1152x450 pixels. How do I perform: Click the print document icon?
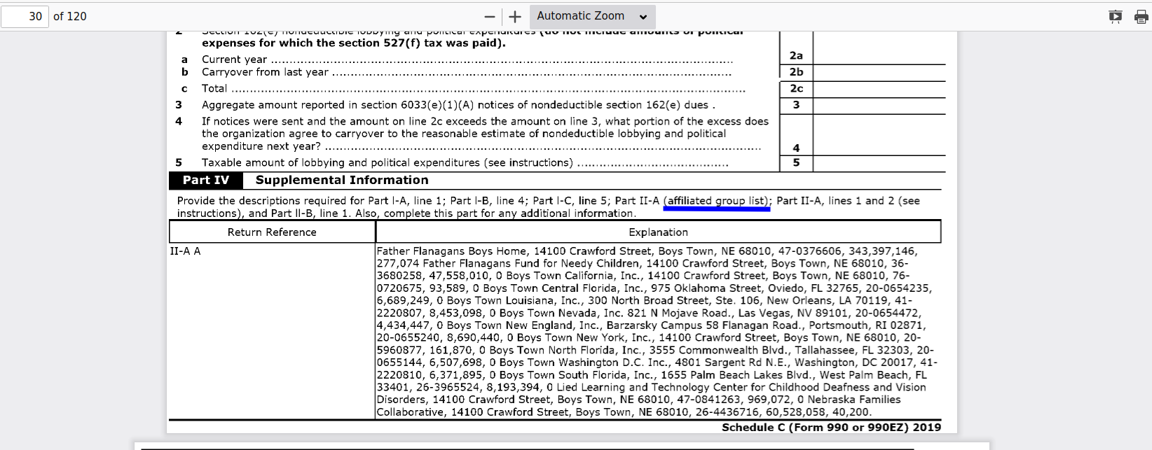[x=1141, y=16]
